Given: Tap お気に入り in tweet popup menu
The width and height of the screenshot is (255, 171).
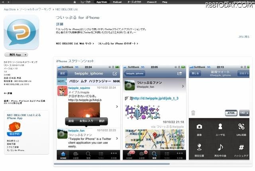Looking at the screenshot, I should click(x=86, y=121).
